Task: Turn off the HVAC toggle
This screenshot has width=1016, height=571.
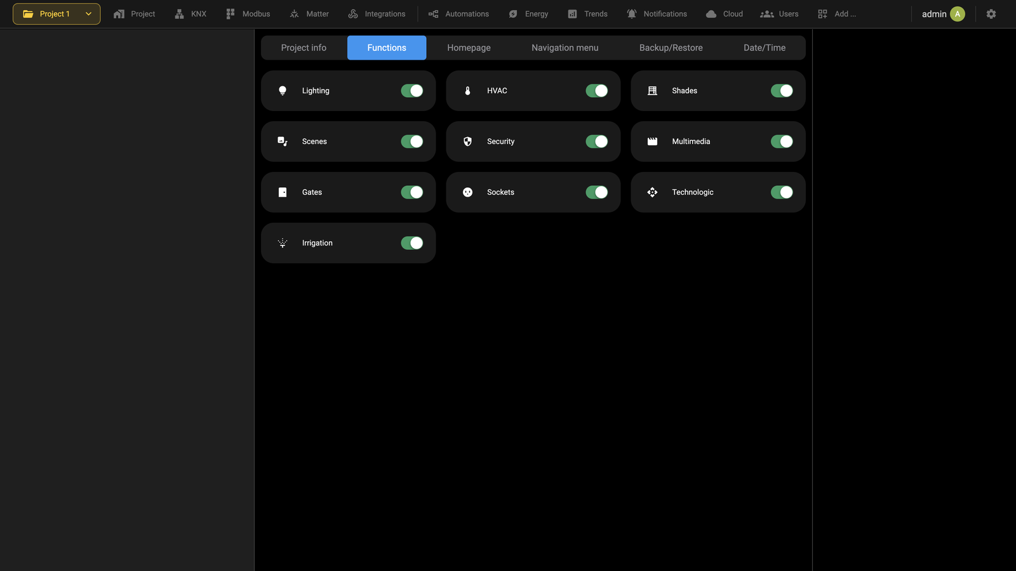Action: click(597, 91)
